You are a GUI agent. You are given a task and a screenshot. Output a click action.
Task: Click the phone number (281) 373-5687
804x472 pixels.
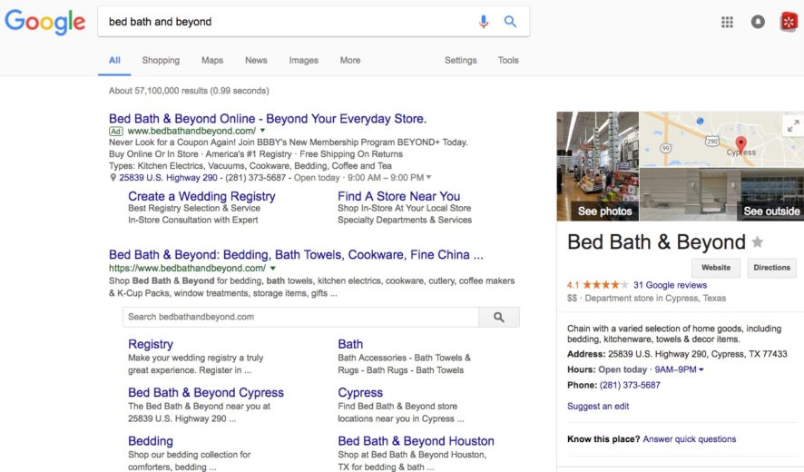tap(630, 385)
